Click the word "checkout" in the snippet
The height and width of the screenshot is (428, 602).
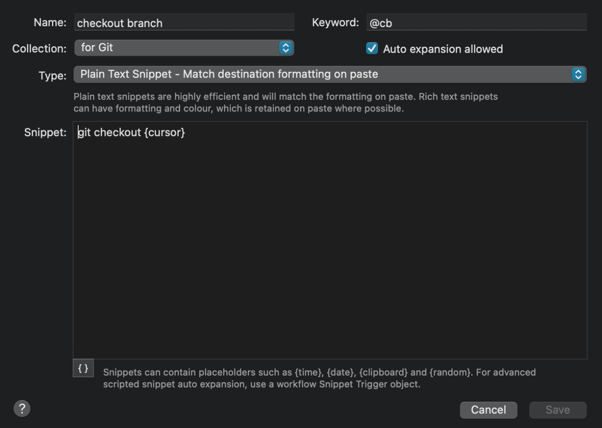117,132
